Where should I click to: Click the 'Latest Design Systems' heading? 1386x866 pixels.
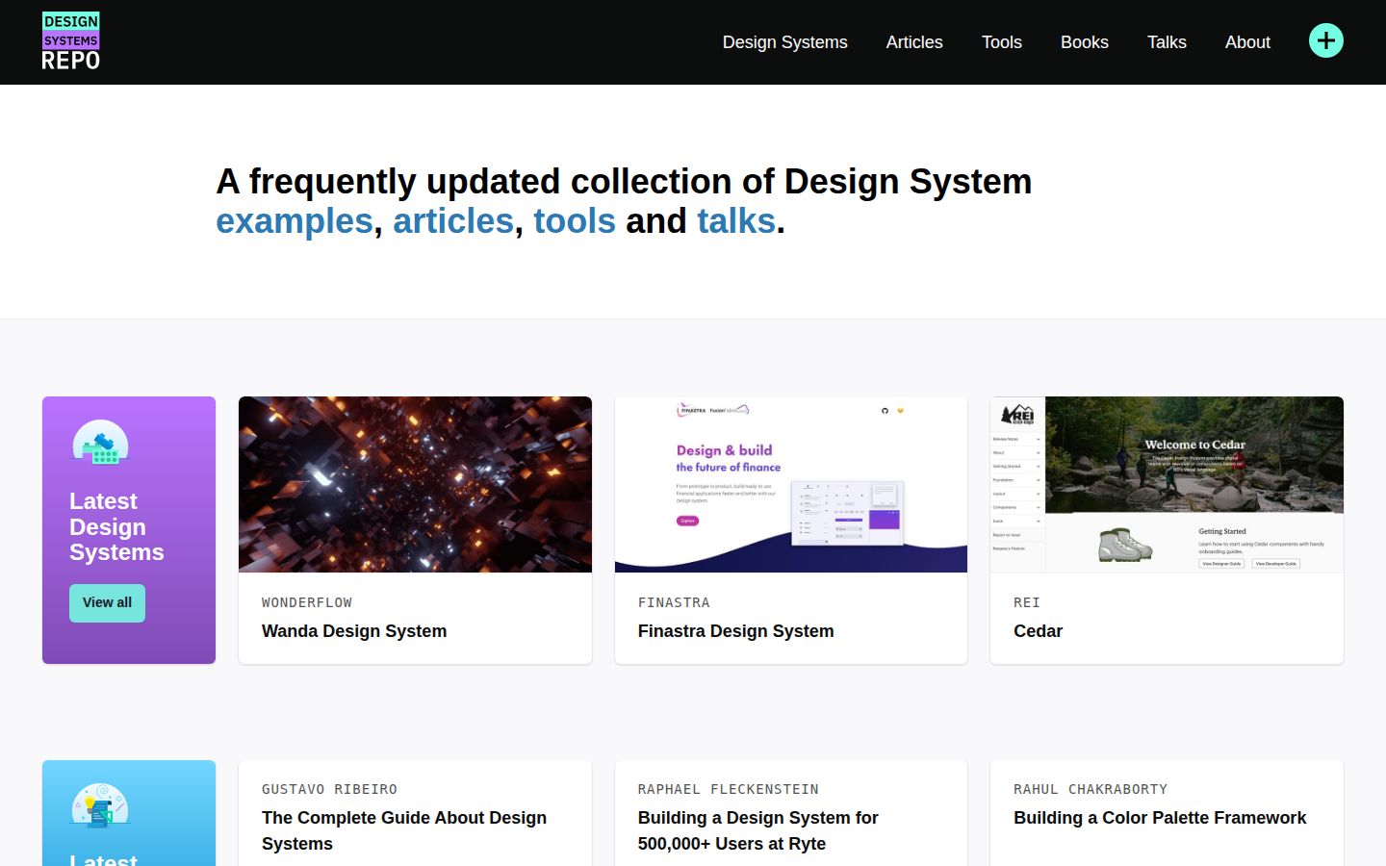coord(116,526)
